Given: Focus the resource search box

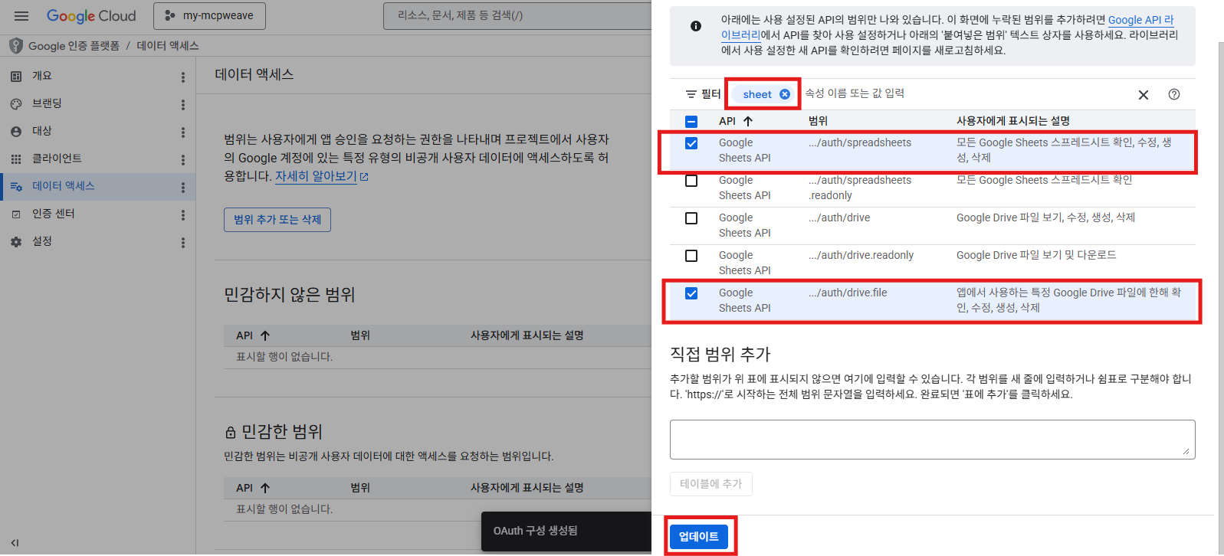Looking at the screenshot, I should point(517,16).
